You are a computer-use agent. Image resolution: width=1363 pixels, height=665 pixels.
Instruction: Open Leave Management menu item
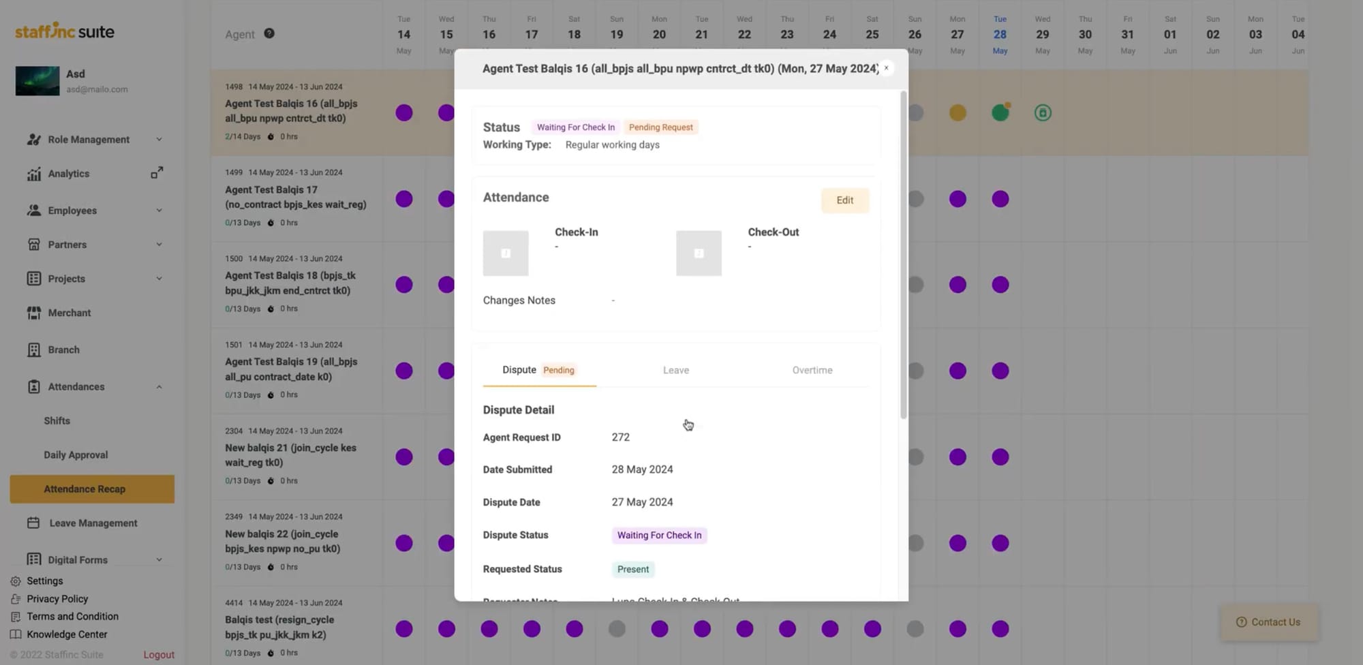[93, 523]
